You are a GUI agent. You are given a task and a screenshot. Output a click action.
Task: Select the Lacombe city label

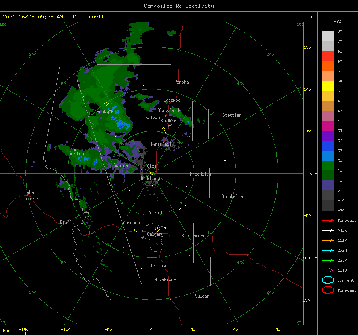(x=172, y=100)
